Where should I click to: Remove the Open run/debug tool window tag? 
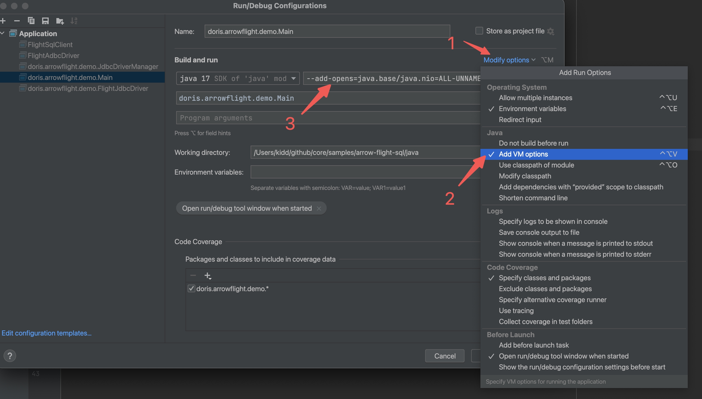click(x=319, y=208)
